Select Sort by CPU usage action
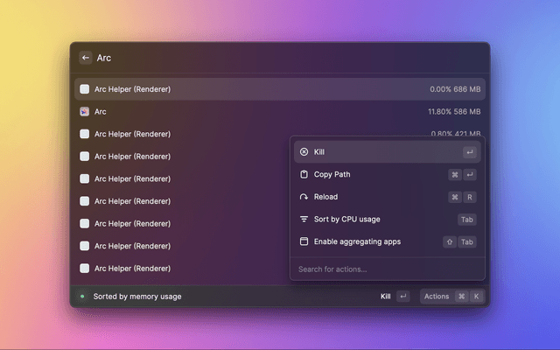Image resolution: width=560 pixels, height=350 pixels. (x=388, y=220)
